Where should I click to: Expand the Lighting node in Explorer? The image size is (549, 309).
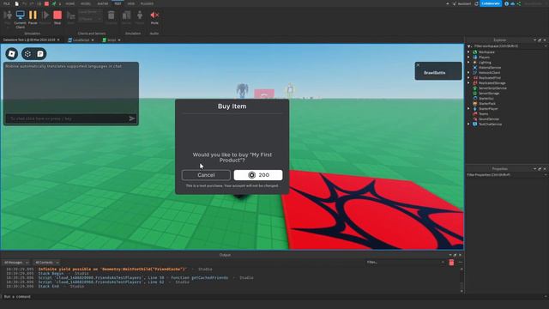tap(468, 63)
